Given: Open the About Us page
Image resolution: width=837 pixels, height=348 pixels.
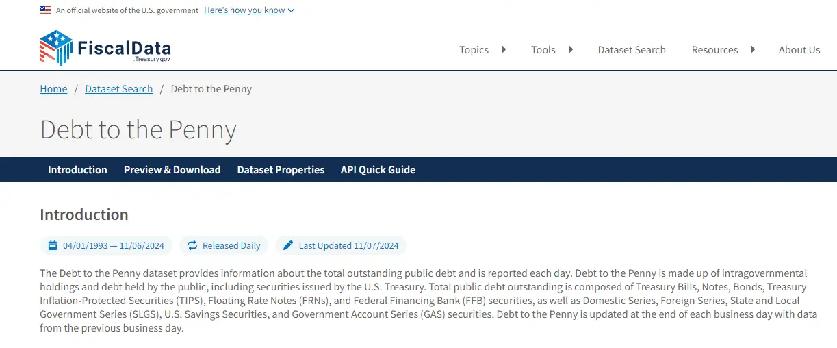Looking at the screenshot, I should 799,50.
